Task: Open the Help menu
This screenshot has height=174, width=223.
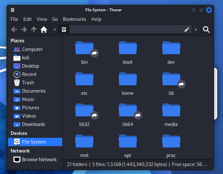Action: click(96, 19)
